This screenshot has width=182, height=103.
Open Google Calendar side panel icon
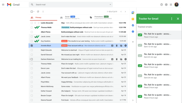click(133, 13)
